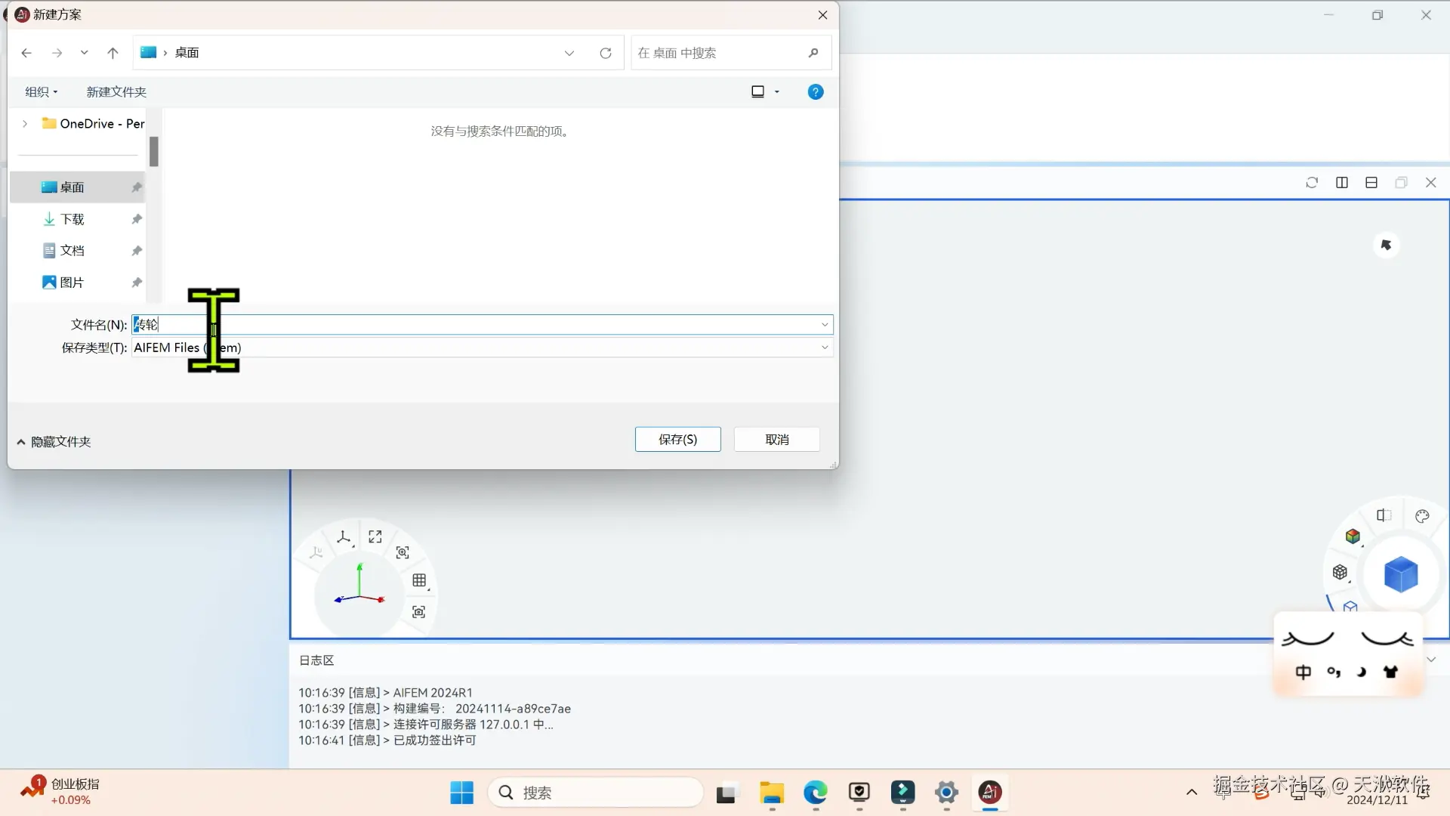Click the coordinate axes triad icon
This screenshot has height=816, width=1450.
point(344,537)
